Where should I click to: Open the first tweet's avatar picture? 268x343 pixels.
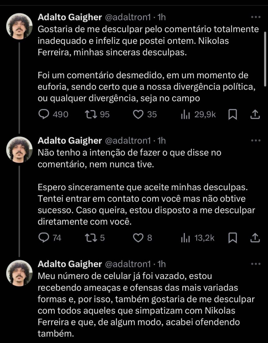(x=19, y=26)
